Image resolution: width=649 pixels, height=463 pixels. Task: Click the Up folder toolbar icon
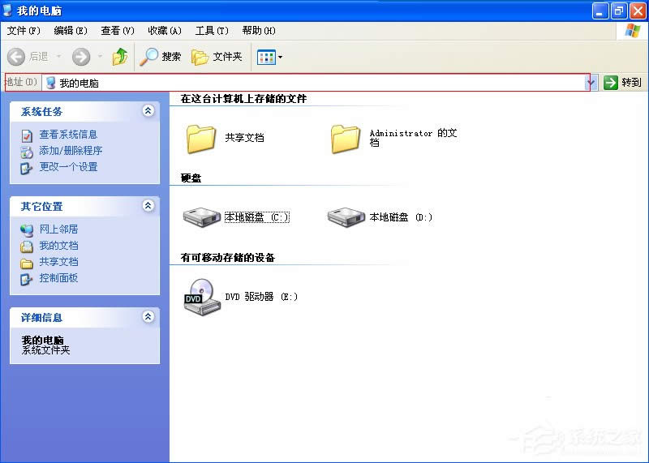pyautogui.click(x=120, y=57)
